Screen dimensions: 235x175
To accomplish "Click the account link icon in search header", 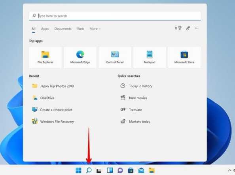I will tap(188, 28).
